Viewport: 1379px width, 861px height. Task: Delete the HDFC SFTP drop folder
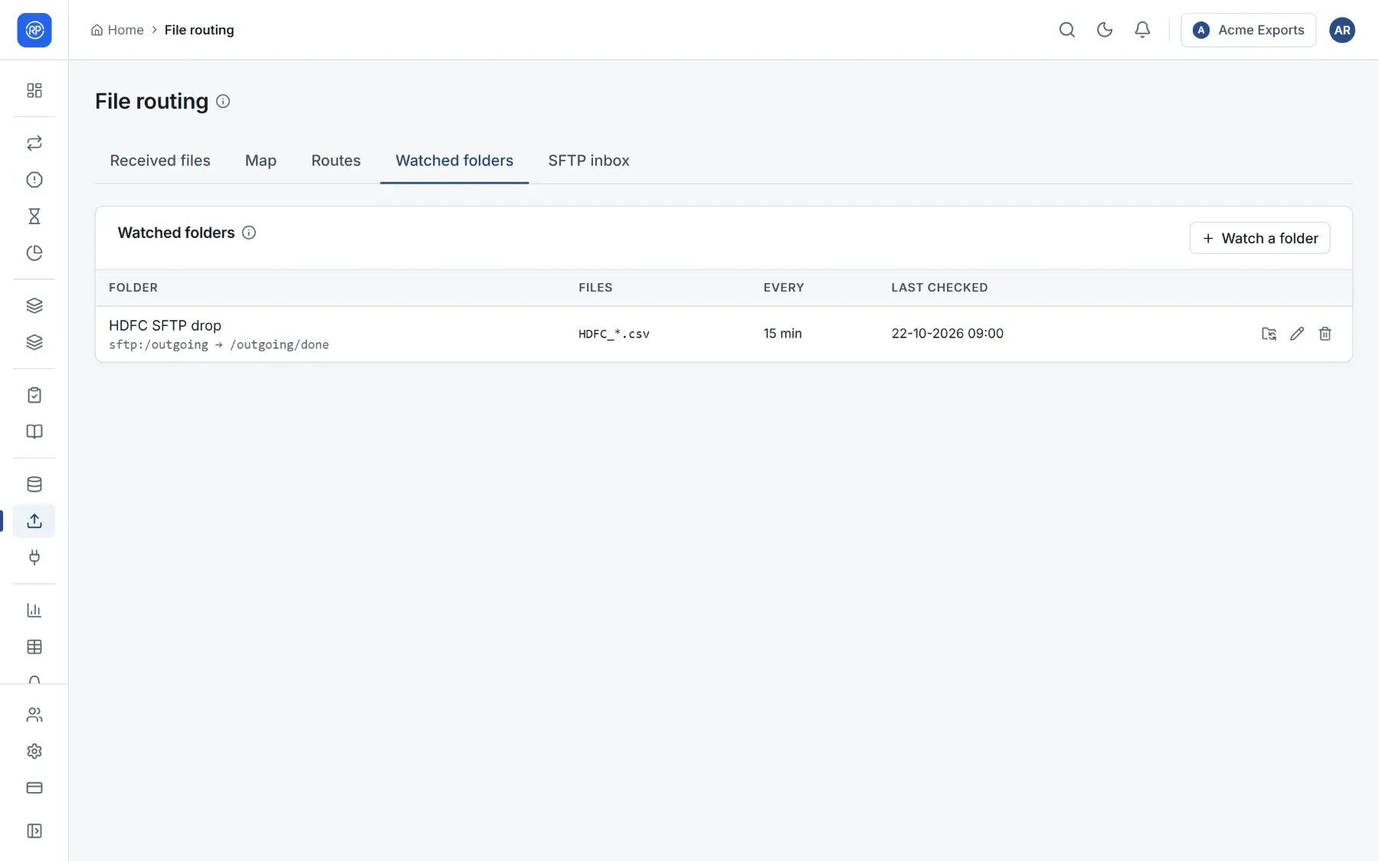click(x=1325, y=334)
